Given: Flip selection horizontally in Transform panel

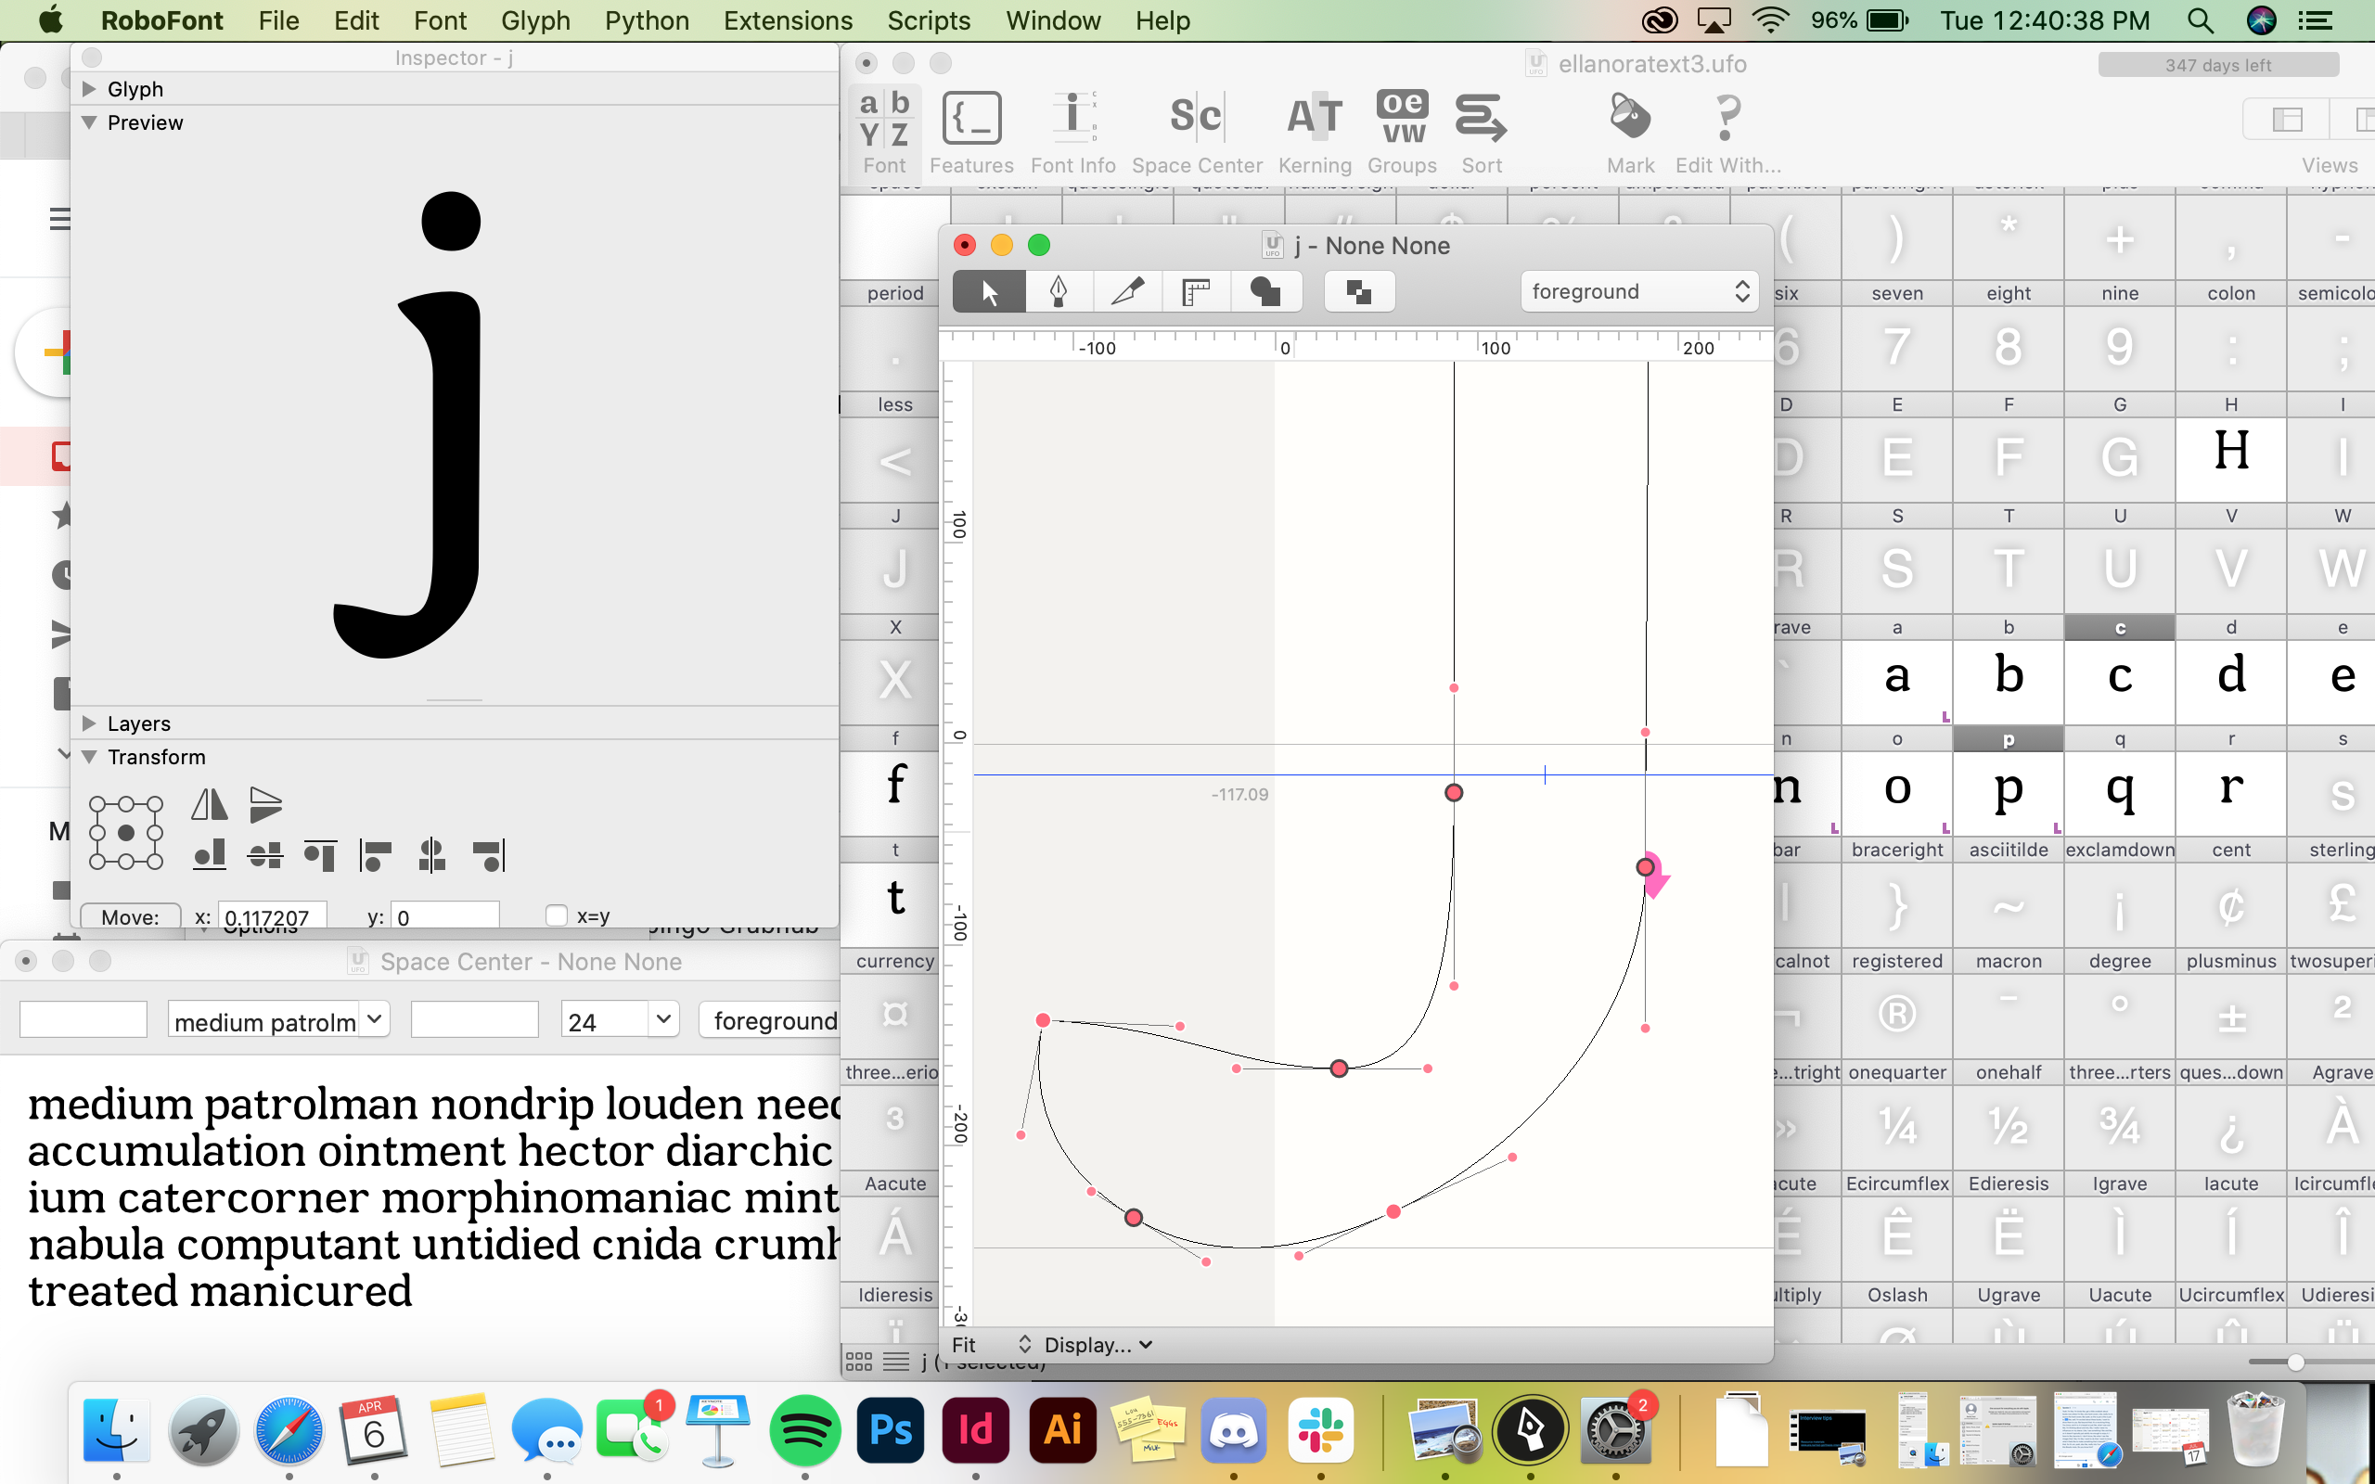Looking at the screenshot, I should point(209,805).
